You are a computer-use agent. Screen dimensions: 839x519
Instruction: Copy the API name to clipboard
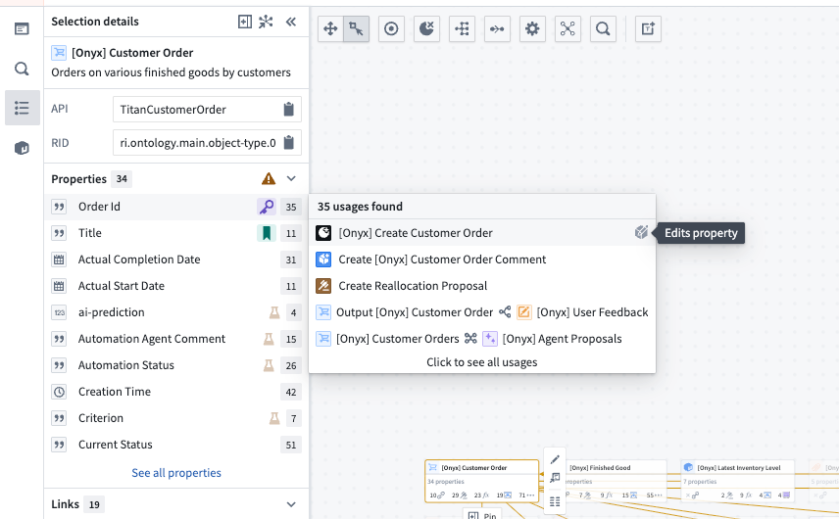(288, 110)
